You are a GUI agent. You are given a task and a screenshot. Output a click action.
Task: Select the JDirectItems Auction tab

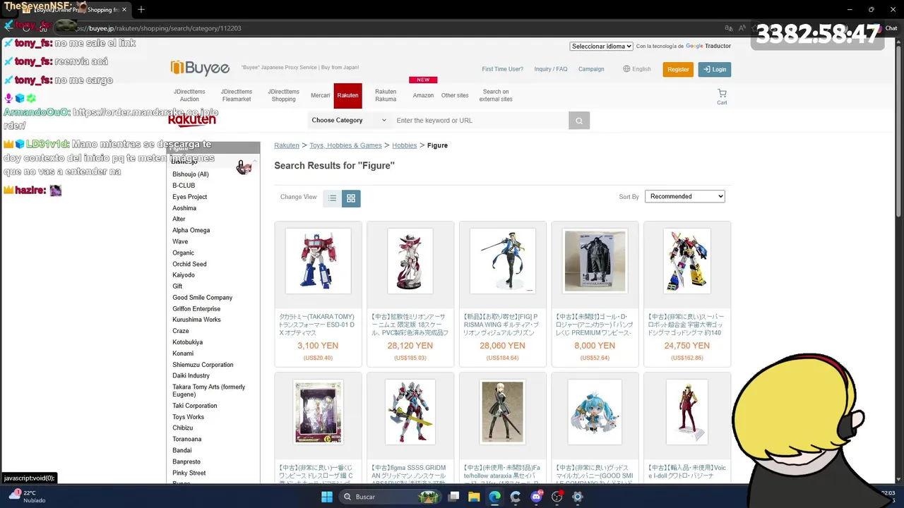[x=189, y=95]
